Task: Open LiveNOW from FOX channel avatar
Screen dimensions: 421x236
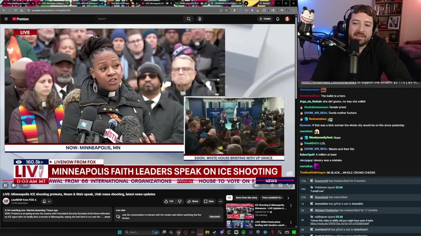Action: tap(6, 201)
